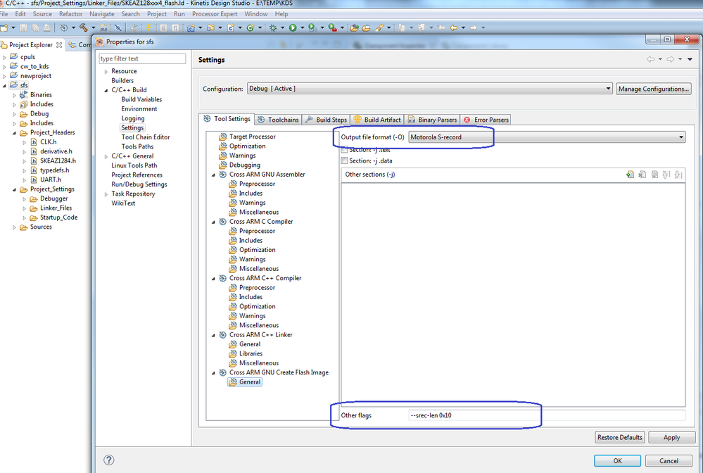This screenshot has height=473, width=703.
Task: Expand the Resource node
Action: (x=106, y=72)
